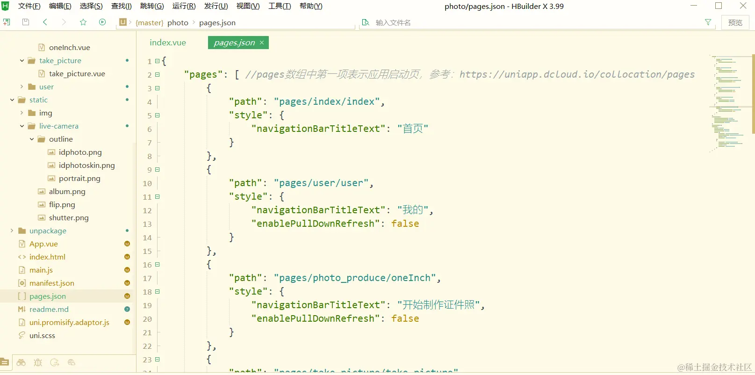Image resolution: width=755 pixels, height=375 pixels.
Task: Expand the user folder chevron
Action: [x=22, y=87]
